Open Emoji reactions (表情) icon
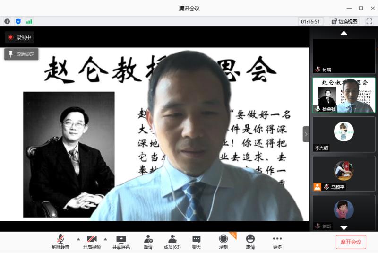Viewport: 378px width, 253px height. pos(250,242)
